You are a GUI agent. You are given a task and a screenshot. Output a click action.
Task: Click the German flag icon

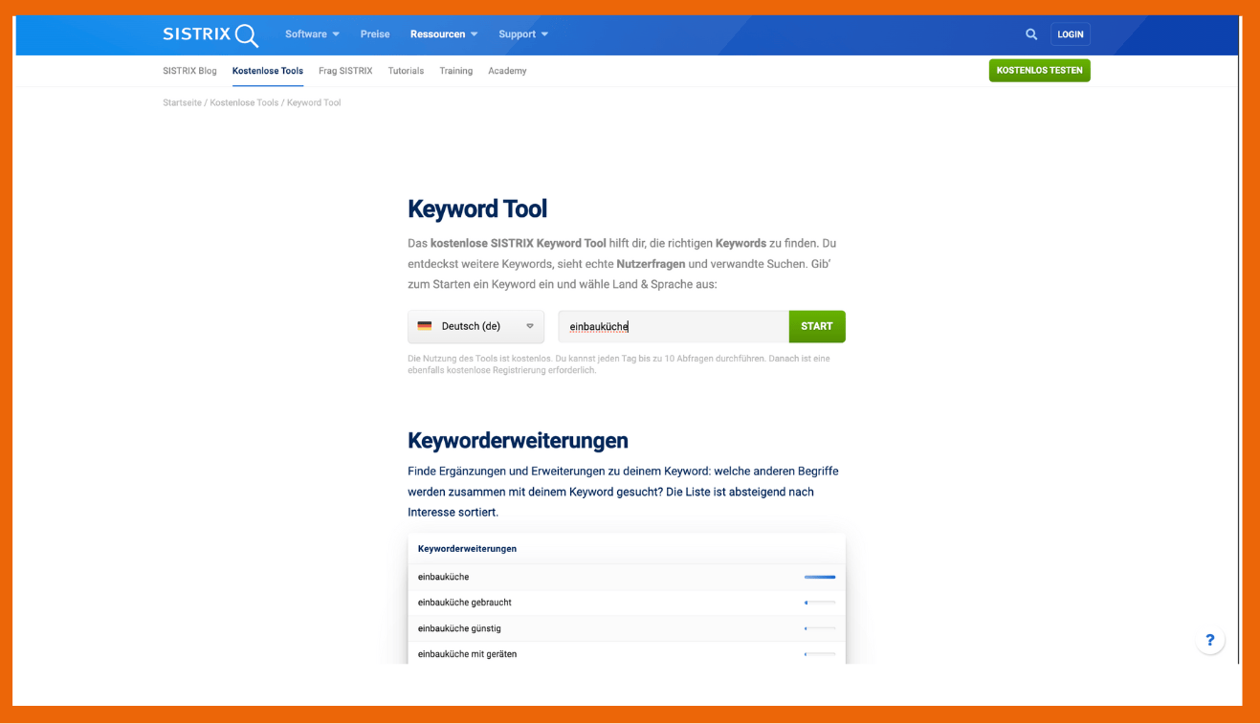point(425,326)
